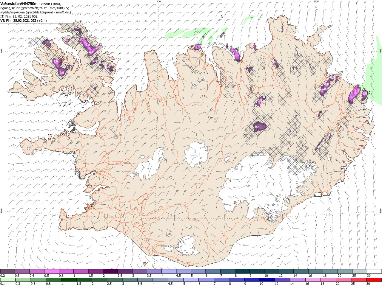This screenshot has height=286, width=382.
Task: Pick the hot pink rain swatch labeled 20
Action: 343,280
